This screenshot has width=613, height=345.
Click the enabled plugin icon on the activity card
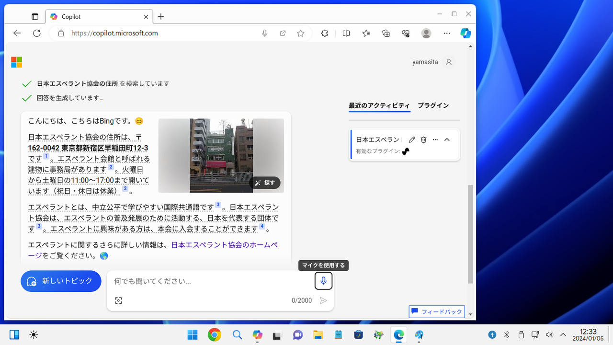pos(406,151)
